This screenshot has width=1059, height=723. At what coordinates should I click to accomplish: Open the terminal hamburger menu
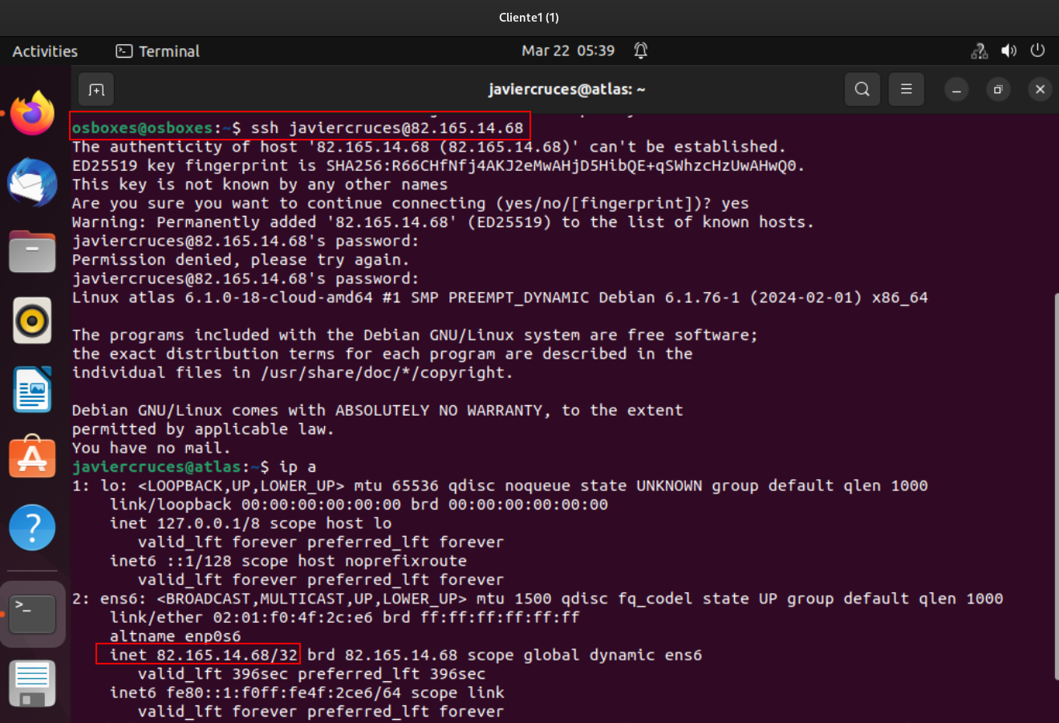pos(907,89)
